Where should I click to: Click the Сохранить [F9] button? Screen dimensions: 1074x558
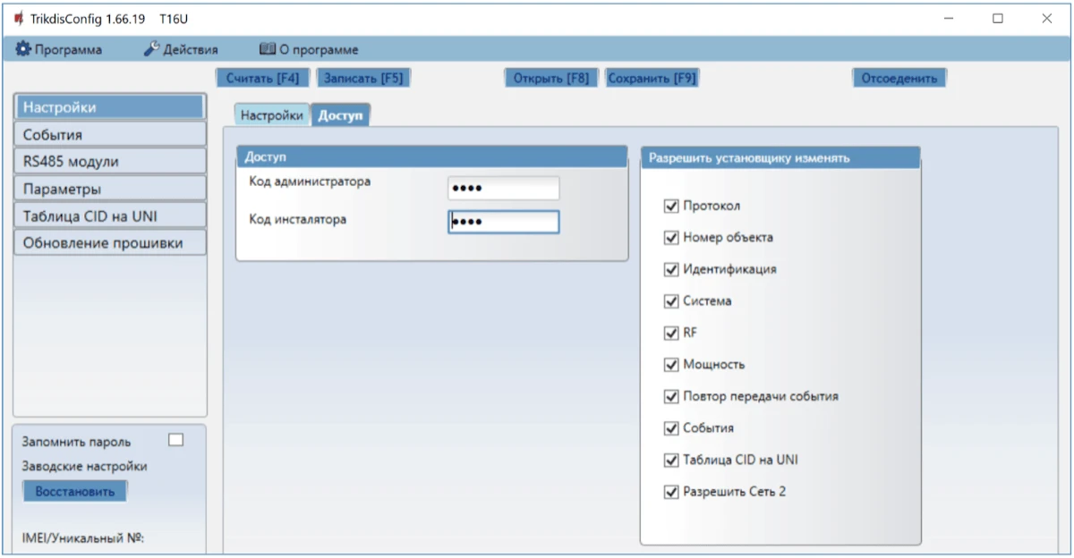coord(652,78)
